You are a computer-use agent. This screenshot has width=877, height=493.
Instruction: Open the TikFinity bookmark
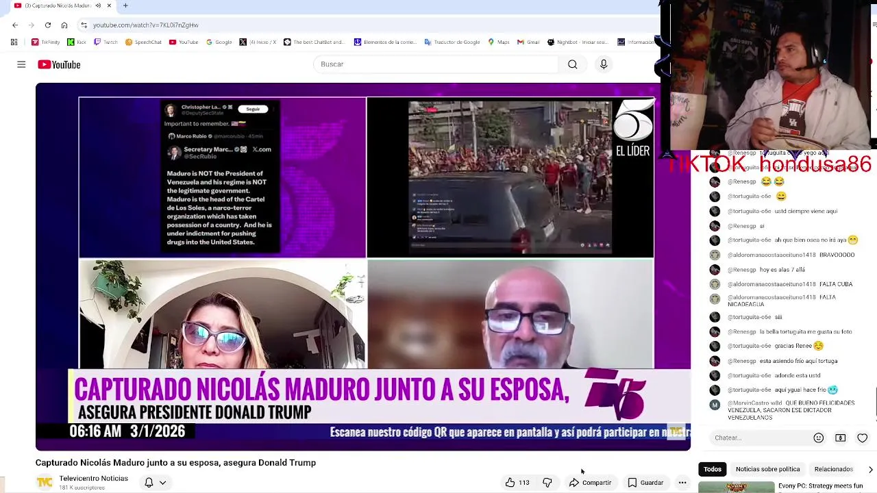click(x=46, y=42)
